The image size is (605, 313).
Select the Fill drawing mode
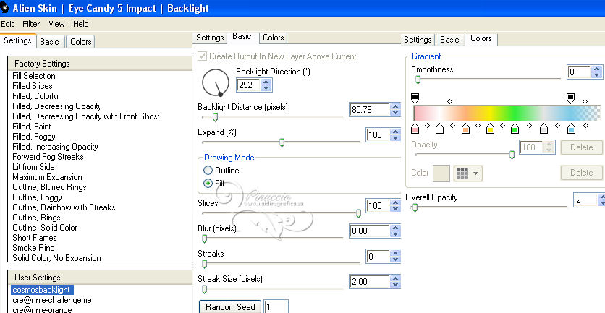pos(208,184)
